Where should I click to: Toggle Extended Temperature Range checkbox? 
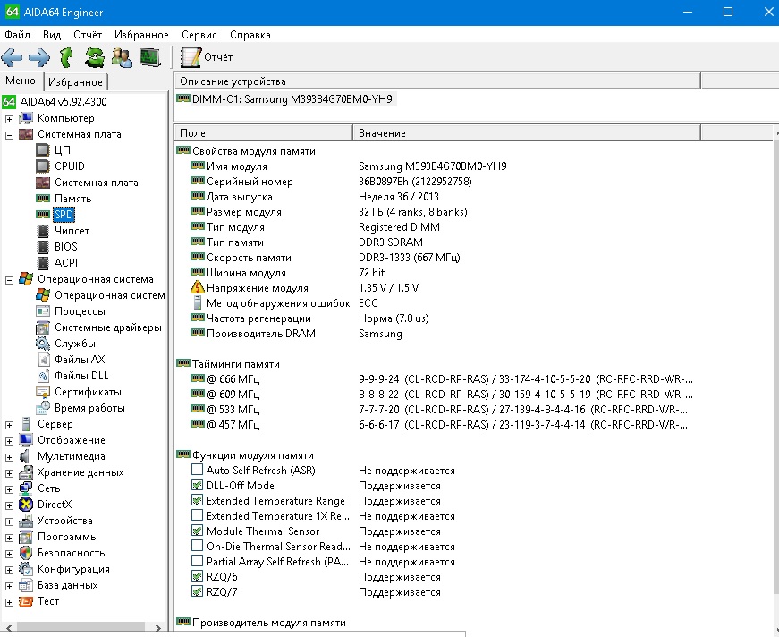198,500
